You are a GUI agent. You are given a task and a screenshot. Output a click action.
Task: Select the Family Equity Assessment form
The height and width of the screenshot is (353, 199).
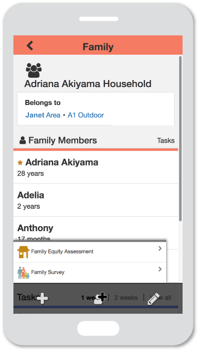90,252
